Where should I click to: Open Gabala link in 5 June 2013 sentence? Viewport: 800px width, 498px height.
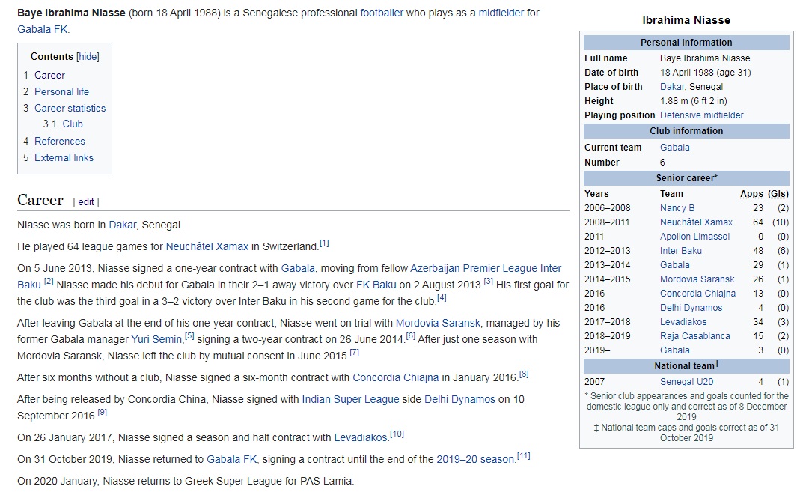[x=298, y=268]
